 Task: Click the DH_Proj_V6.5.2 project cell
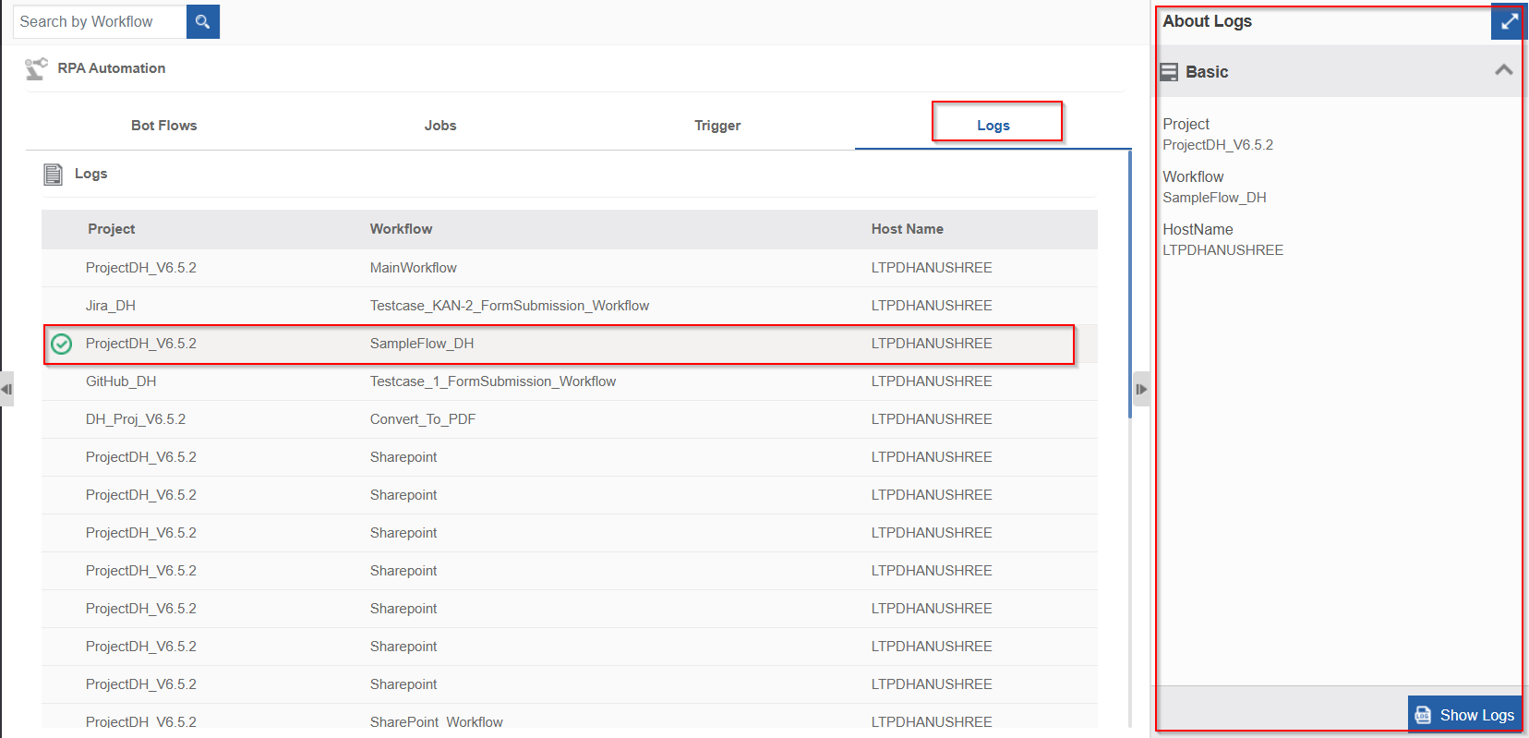coord(136,419)
